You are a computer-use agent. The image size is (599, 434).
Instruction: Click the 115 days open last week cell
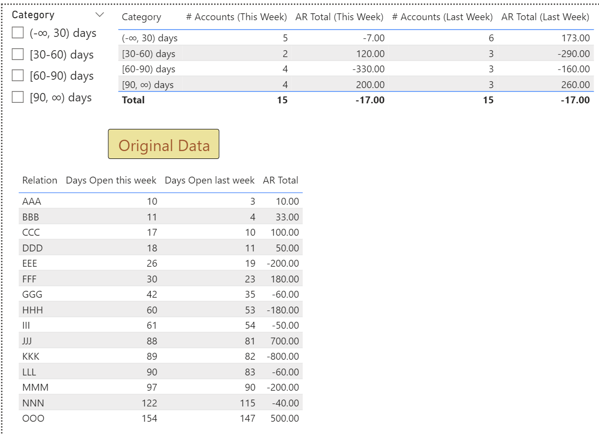[247, 403]
